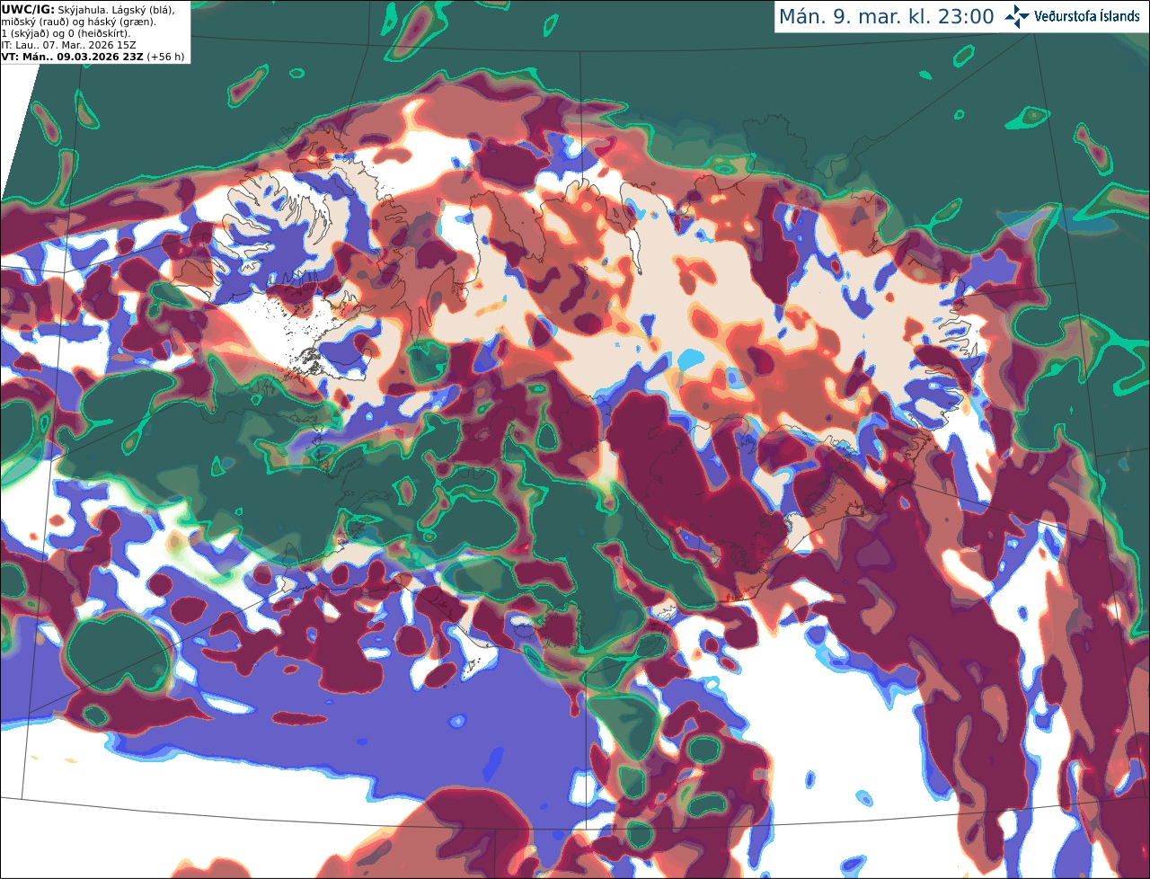
Task: Click the 'miðský (rauð) og háský (græn)' line
Action: (78, 22)
